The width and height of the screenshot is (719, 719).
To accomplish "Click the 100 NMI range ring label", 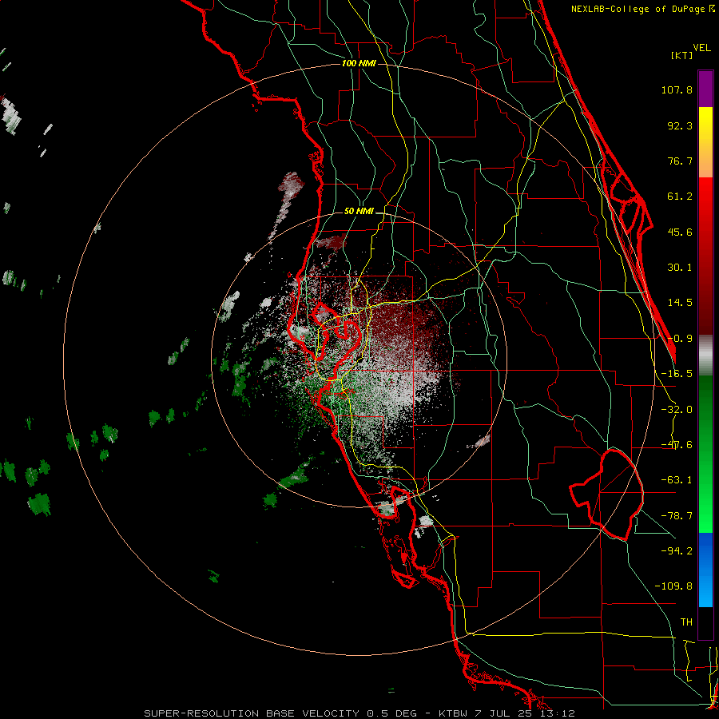I will 359,63.
